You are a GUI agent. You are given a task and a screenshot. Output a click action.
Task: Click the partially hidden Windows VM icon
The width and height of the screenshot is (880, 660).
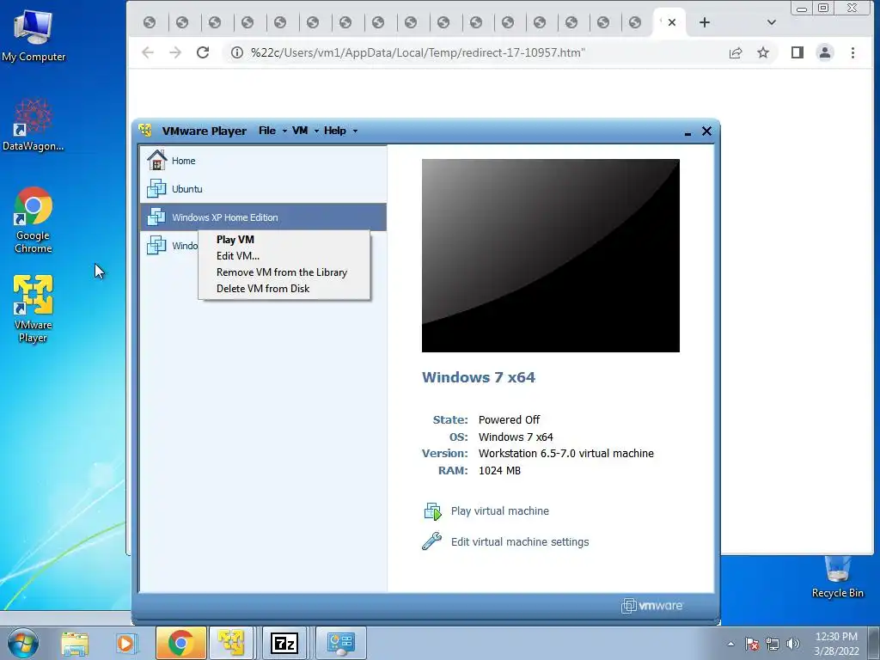coord(156,245)
